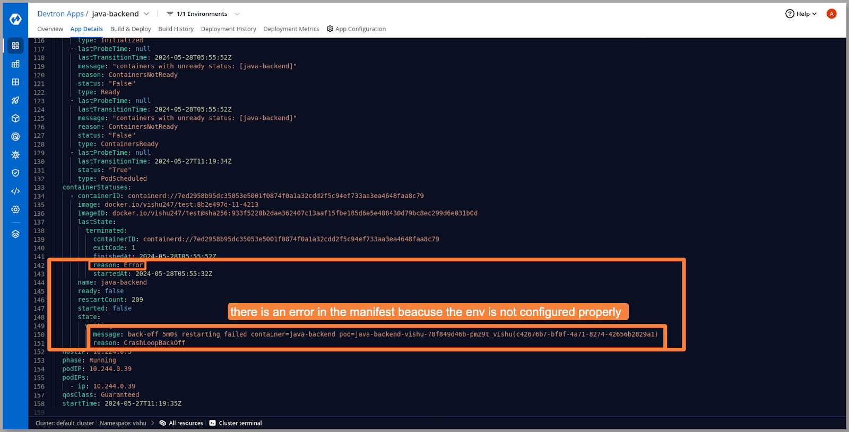The width and height of the screenshot is (849, 432).
Task: Open the circular target icon in sidebar
Action: [x=15, y=137]
